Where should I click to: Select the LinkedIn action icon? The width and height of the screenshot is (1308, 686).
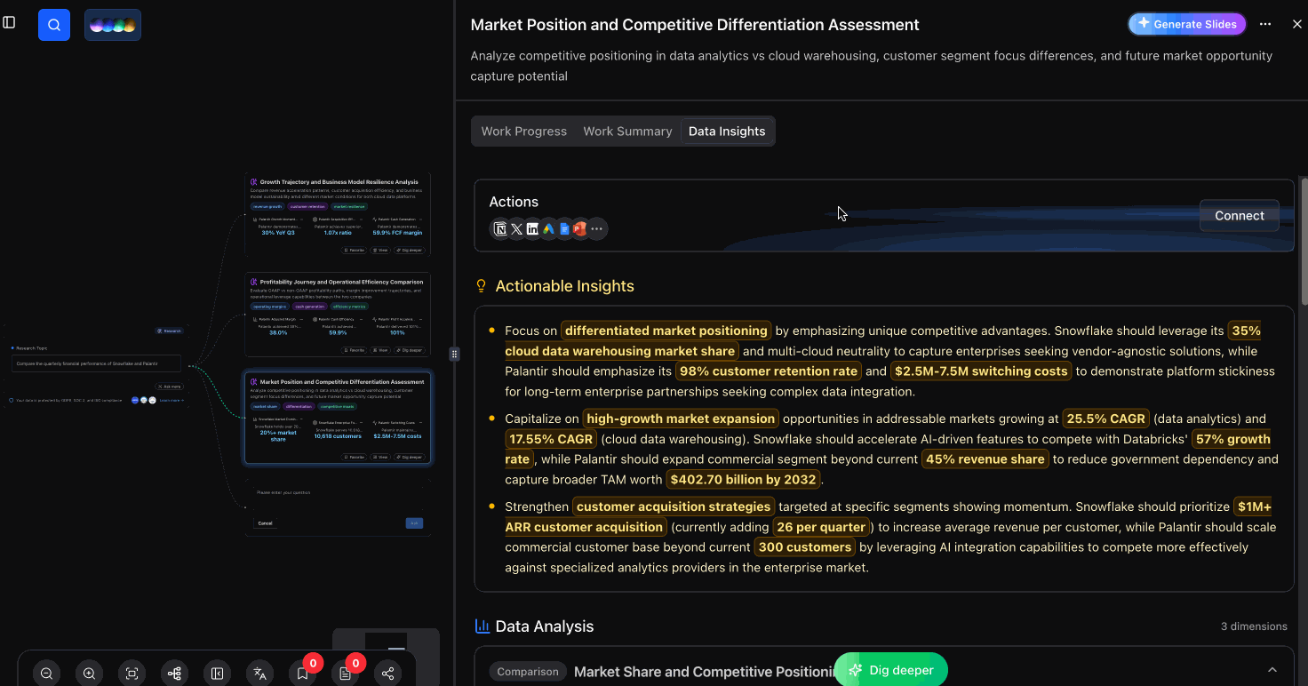(532, 228)
